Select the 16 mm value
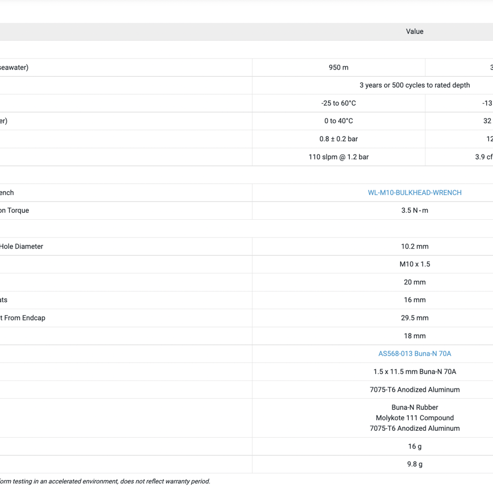The height and width of the screenshot is (493, 493). click(x=414, y=300)
